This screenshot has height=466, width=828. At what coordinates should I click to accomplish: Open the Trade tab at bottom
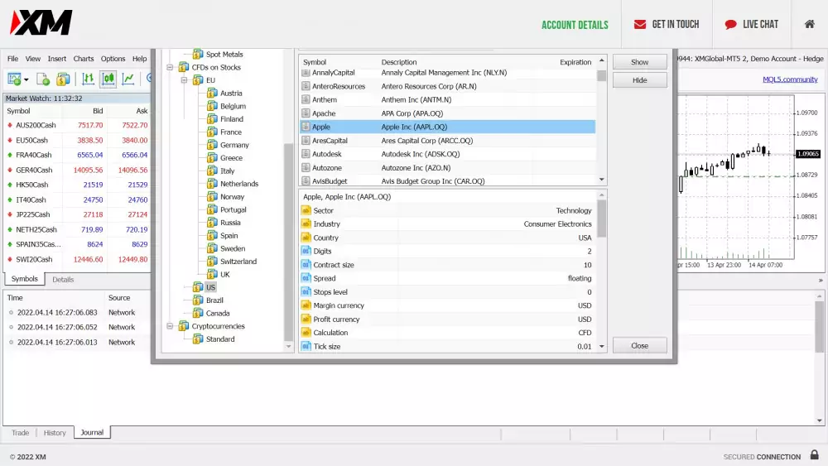[x=20, y=433]
